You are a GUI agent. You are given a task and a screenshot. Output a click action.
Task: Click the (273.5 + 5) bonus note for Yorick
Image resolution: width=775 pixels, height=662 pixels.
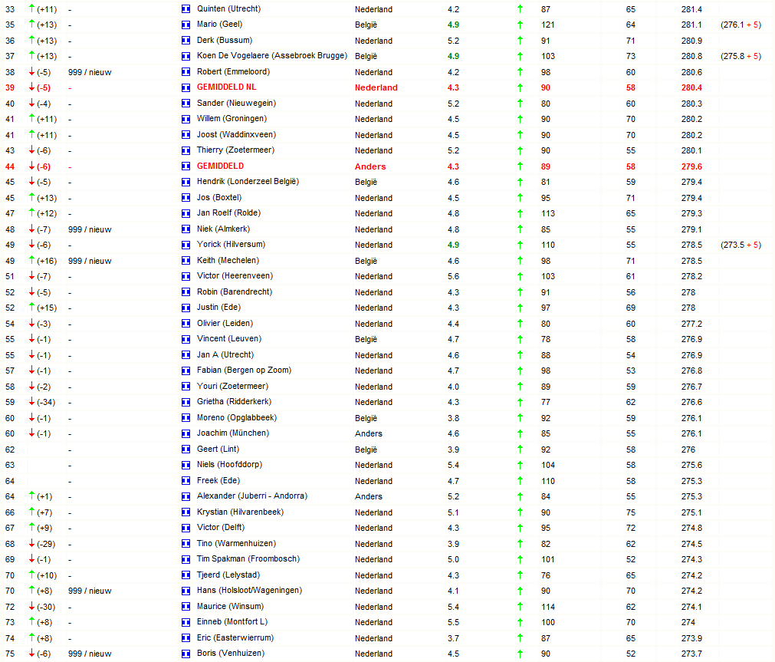[741, 245]
